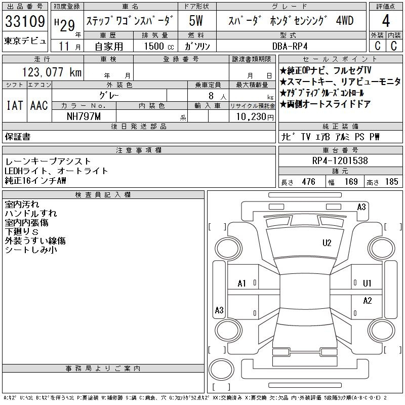Select the U1 dent mark on right door
This screenshot has height=405, width=405.
tap(367, 283)
